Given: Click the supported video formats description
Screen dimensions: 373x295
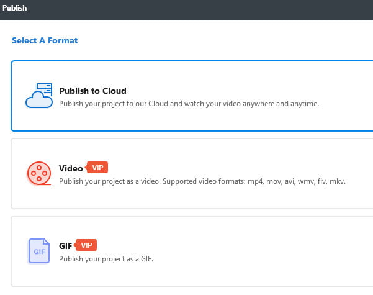Looking at the screenshot, I should (x=202, y=181).
